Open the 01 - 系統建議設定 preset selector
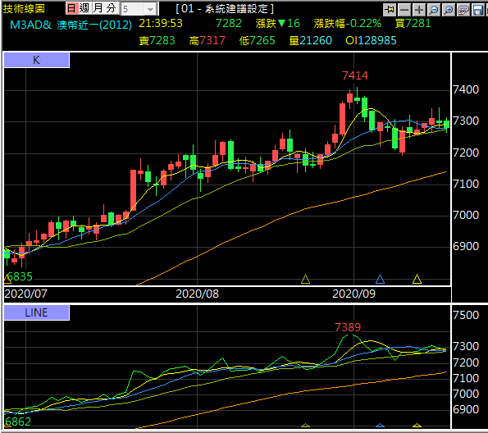 pyautogui.click(x=225, y=9)
